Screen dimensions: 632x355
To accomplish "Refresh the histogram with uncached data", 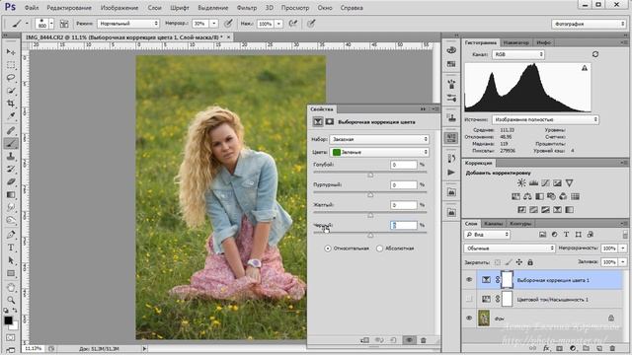I will pyautogui.click(x=595, y=54).
